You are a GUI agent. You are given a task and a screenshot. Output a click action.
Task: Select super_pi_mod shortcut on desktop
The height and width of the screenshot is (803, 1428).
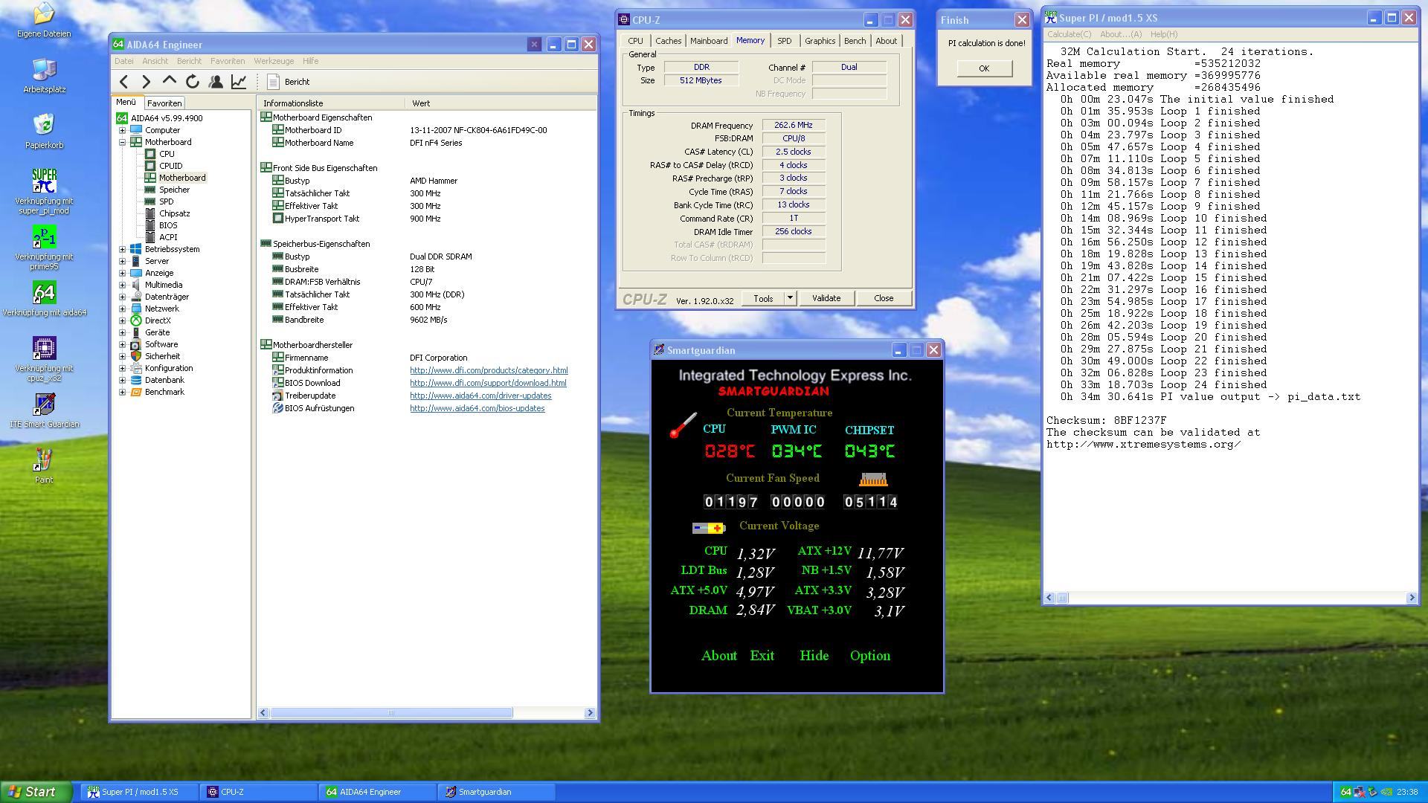click(x=44, y=191)
